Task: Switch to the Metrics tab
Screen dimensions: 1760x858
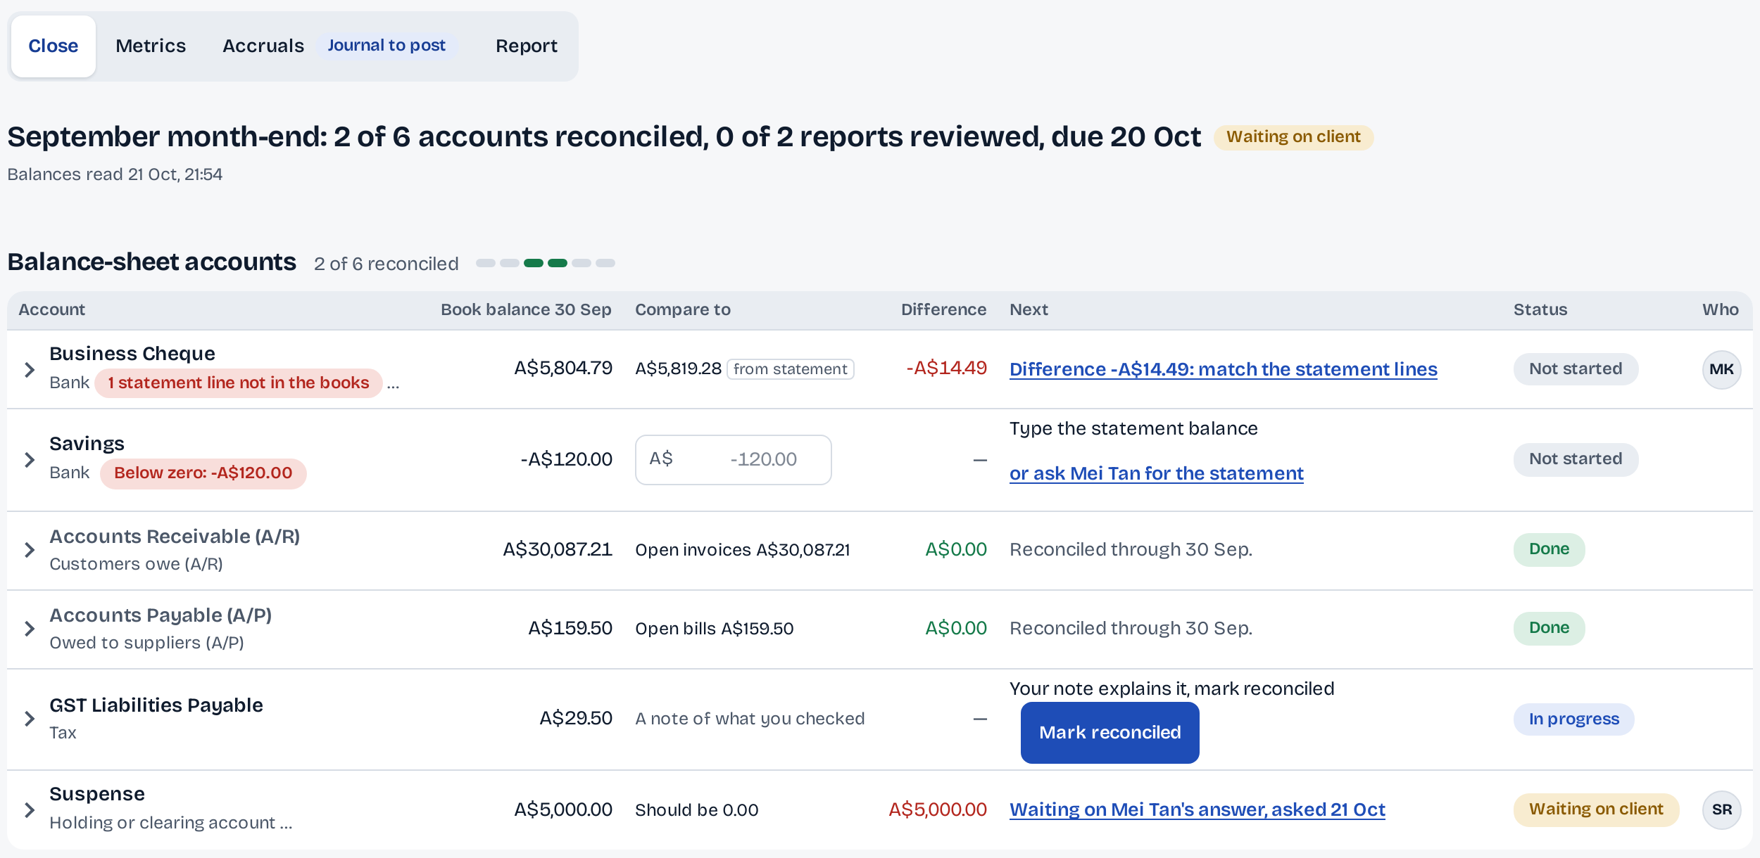Action: (x=151, y=46)
